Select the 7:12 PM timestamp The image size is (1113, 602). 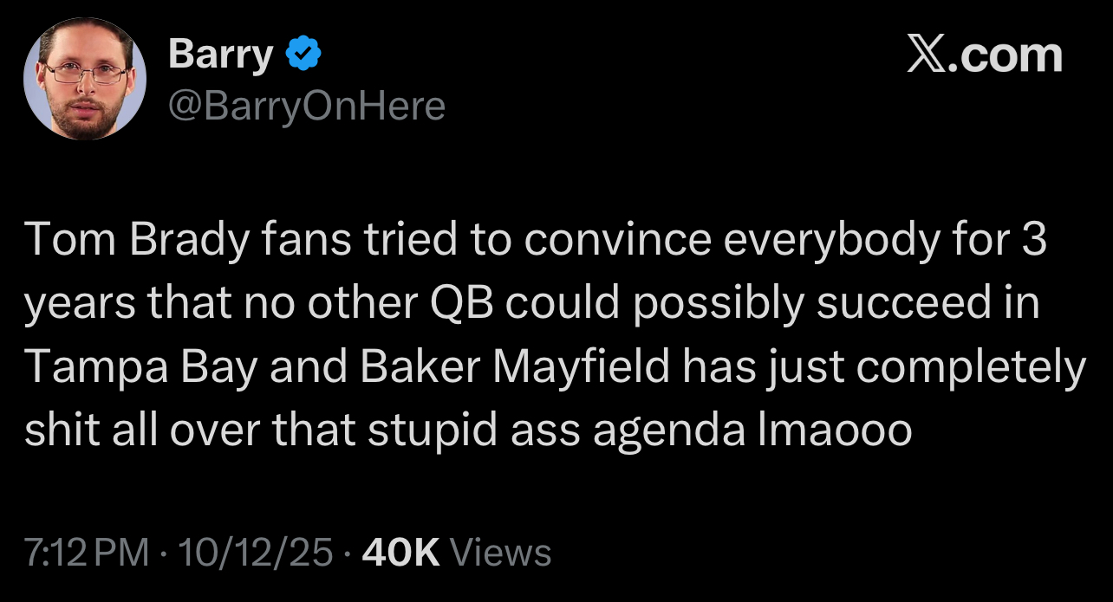(x=87, y=553)
